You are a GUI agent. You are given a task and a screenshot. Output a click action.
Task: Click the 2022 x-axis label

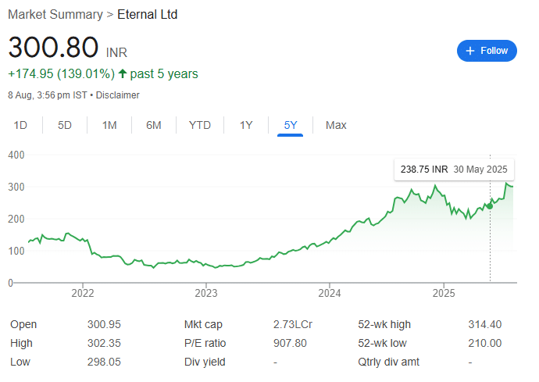[83, 293]
